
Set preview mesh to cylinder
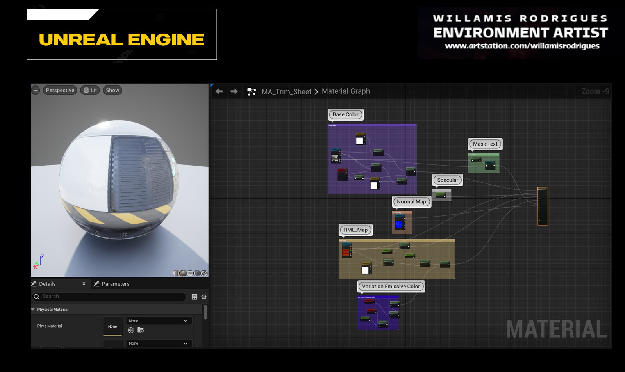pyautogui.click(x=176, y=273)
